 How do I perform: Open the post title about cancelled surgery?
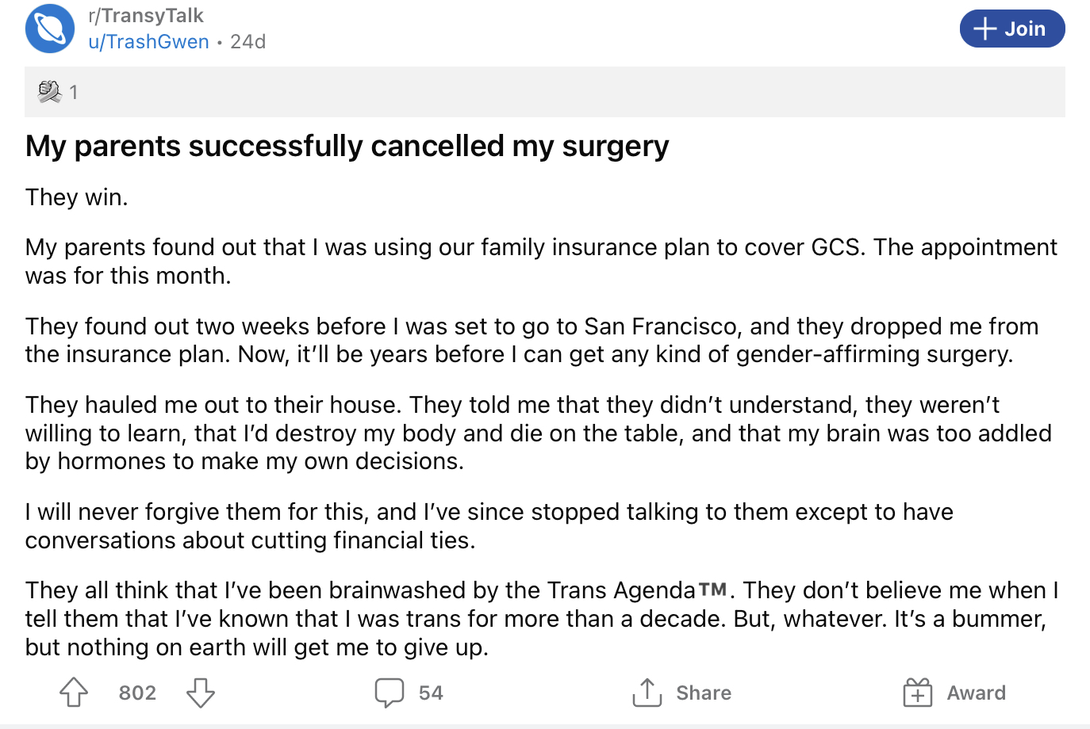347,146
